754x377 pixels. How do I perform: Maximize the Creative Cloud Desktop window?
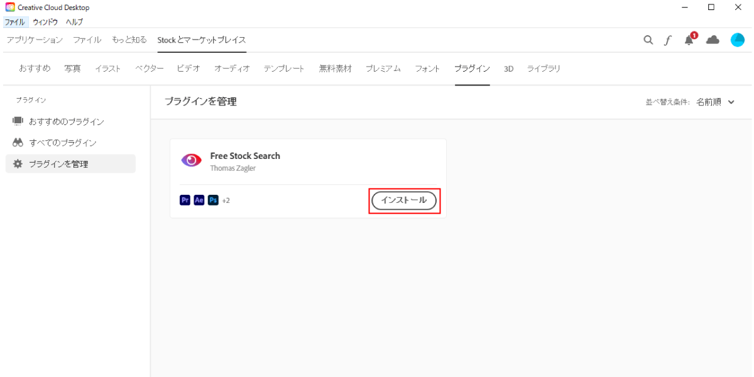tap(711, 8)
